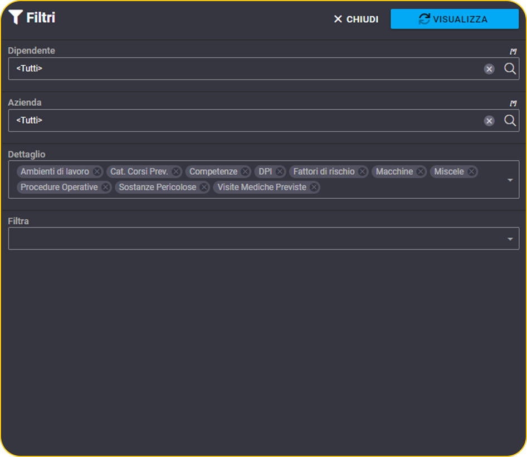The image size is (527, 457).
Task: Remove the Fattori di rischio tag
Action: (362, 171)
